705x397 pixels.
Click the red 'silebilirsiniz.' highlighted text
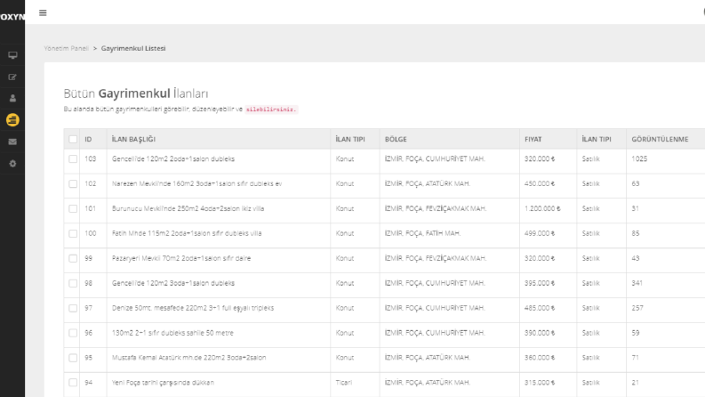click(271, 109)
